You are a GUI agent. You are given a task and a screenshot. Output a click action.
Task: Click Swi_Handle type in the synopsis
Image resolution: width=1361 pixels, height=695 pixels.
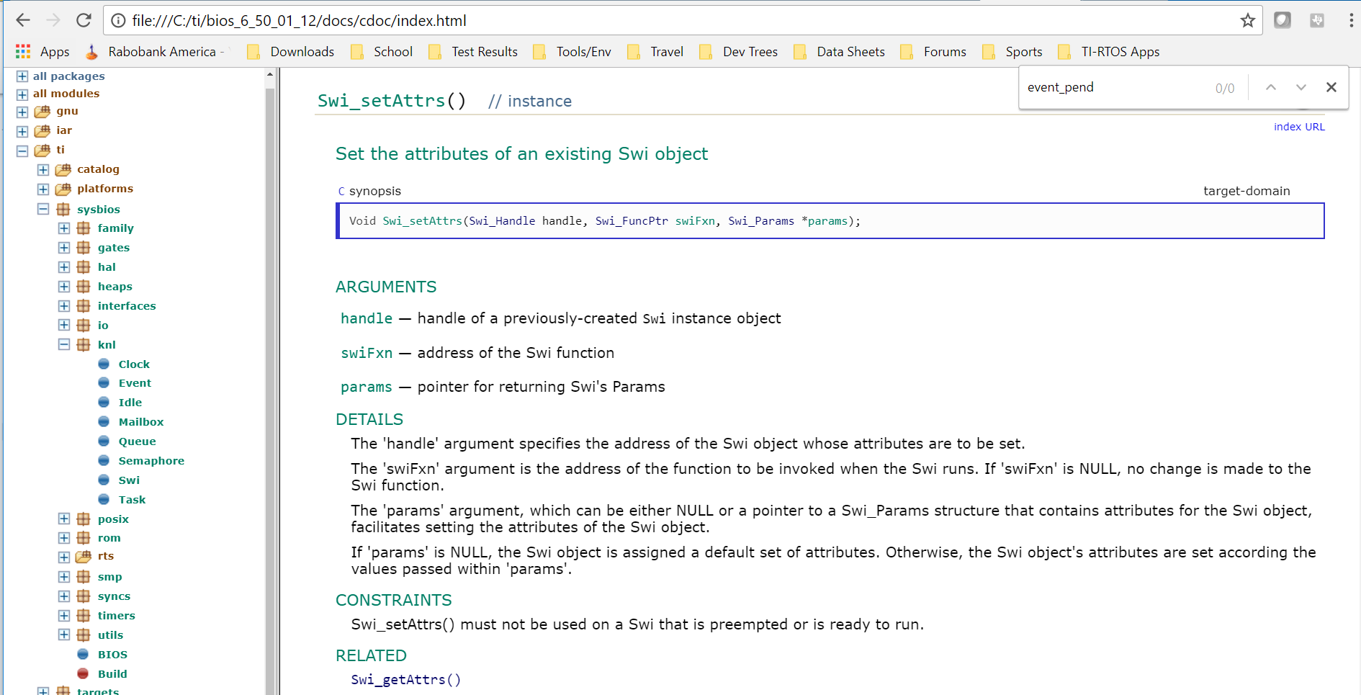coord(502,221)
